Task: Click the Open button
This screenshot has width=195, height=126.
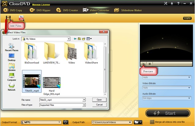Action: [99, 100]
